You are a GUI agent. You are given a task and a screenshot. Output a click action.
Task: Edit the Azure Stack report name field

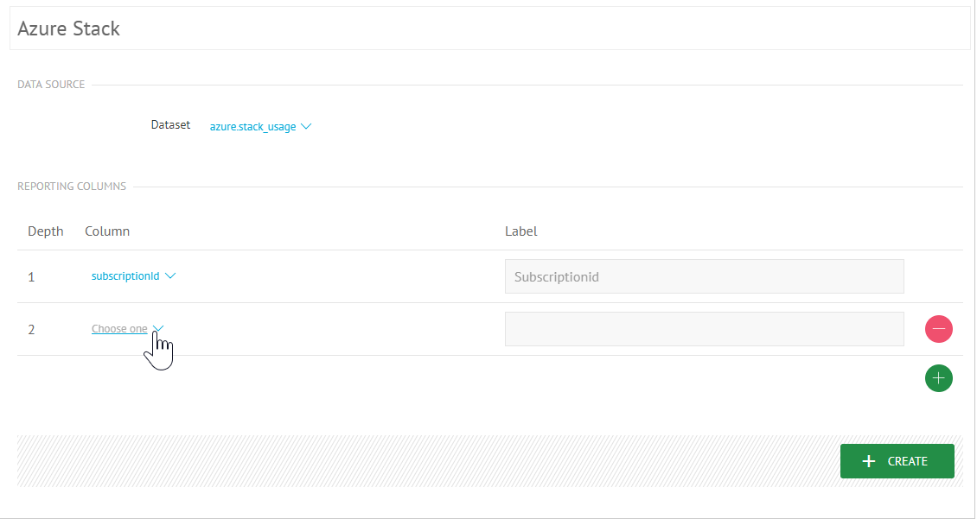coord(489,28)
